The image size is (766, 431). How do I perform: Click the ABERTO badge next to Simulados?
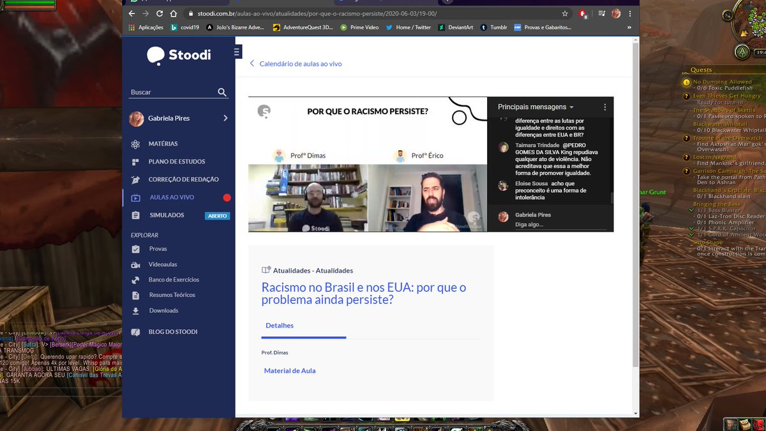click(x=217, y=216)
